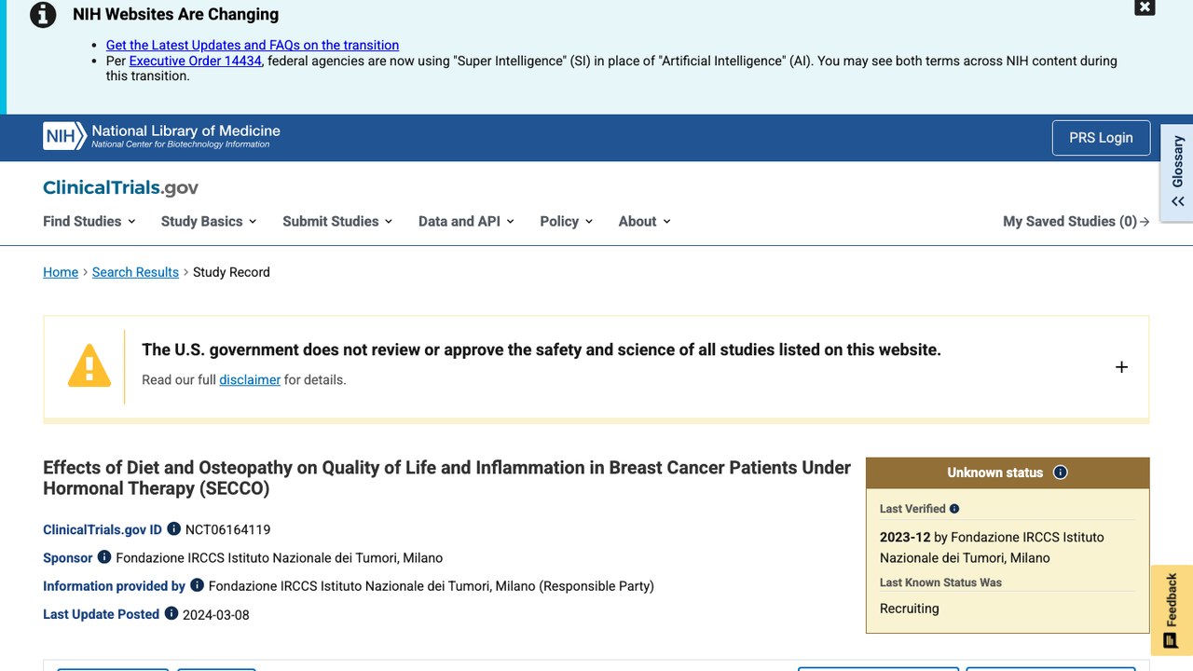This screenshot has height=671, width=1193.
Task: Expand the disclaimer notice with the plus icon
Action: [1121, 367]
